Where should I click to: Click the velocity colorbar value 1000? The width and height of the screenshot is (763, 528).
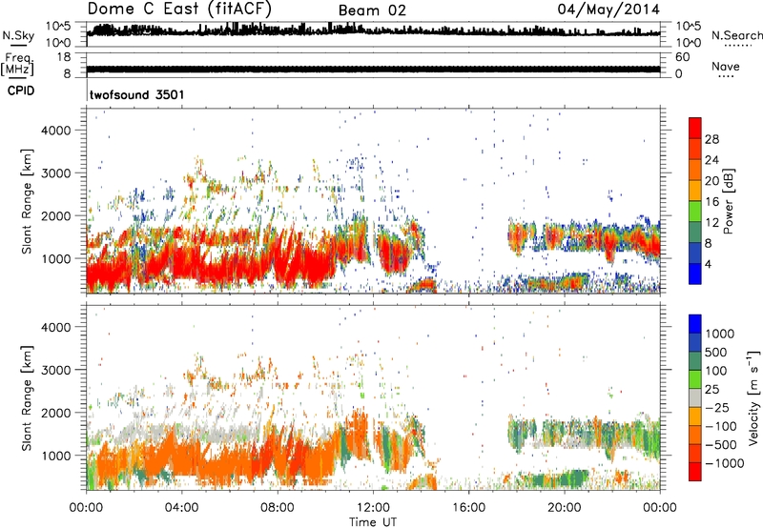[720, 334]
